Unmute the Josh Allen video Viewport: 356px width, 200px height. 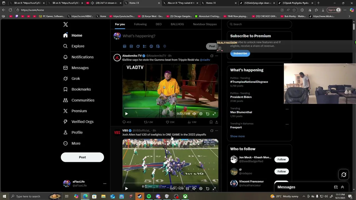coord(194,188)
